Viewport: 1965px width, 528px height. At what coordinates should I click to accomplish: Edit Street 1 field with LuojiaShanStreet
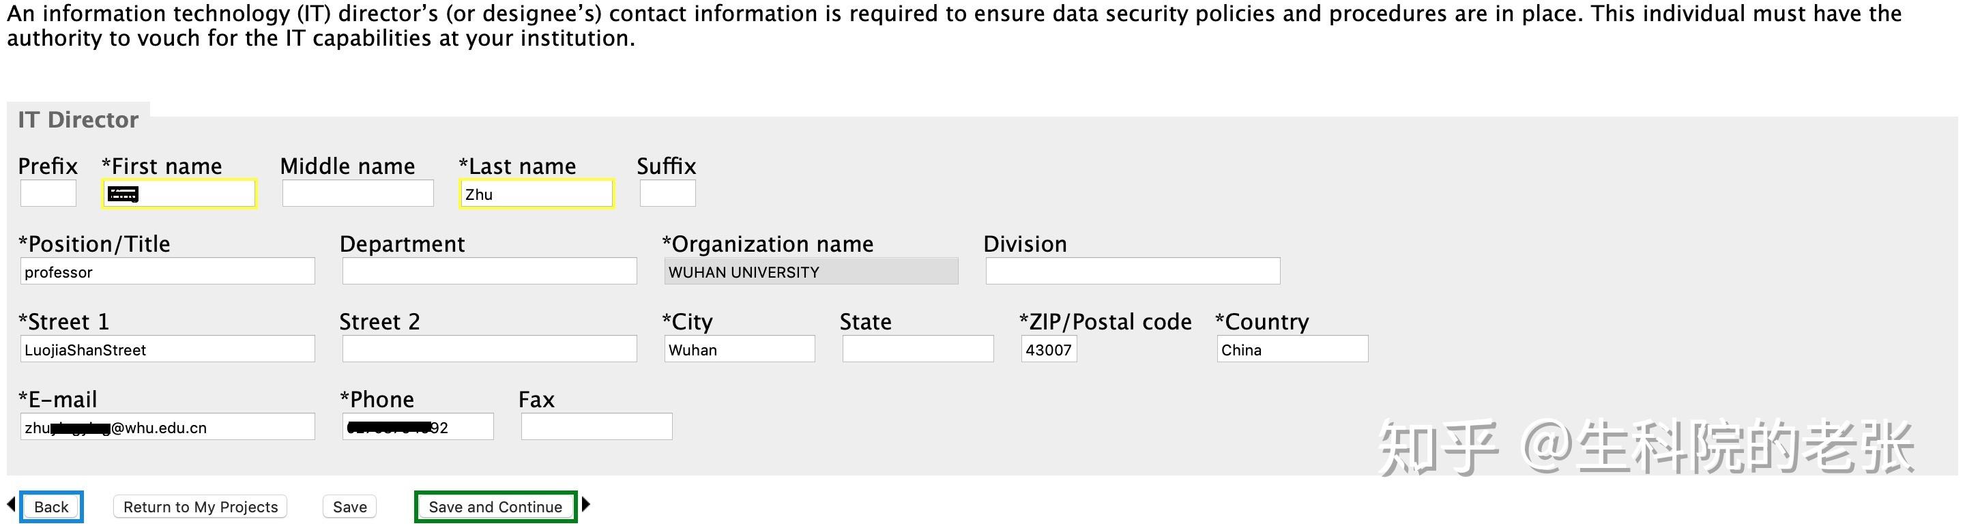pyautogui.click(x=167, y=349)
